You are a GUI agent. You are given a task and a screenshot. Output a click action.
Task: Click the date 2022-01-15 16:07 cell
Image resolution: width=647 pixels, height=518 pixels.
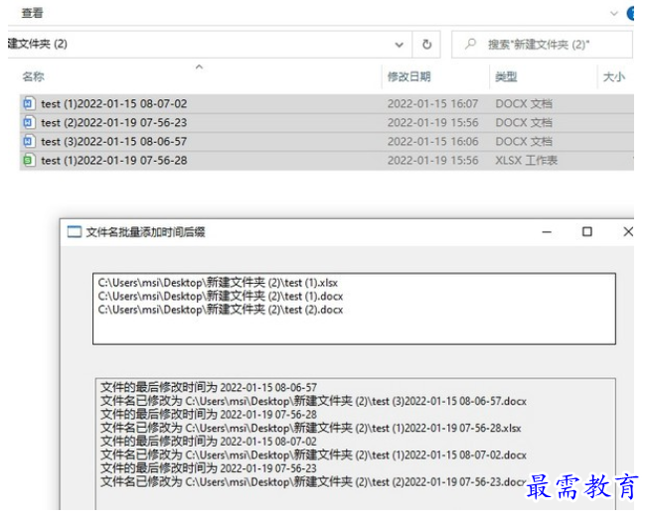tap(432, 104)
